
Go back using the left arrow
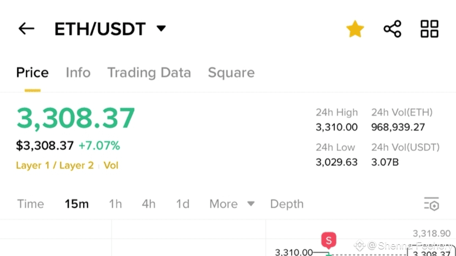pyautogui.click(x=26, y=29)
